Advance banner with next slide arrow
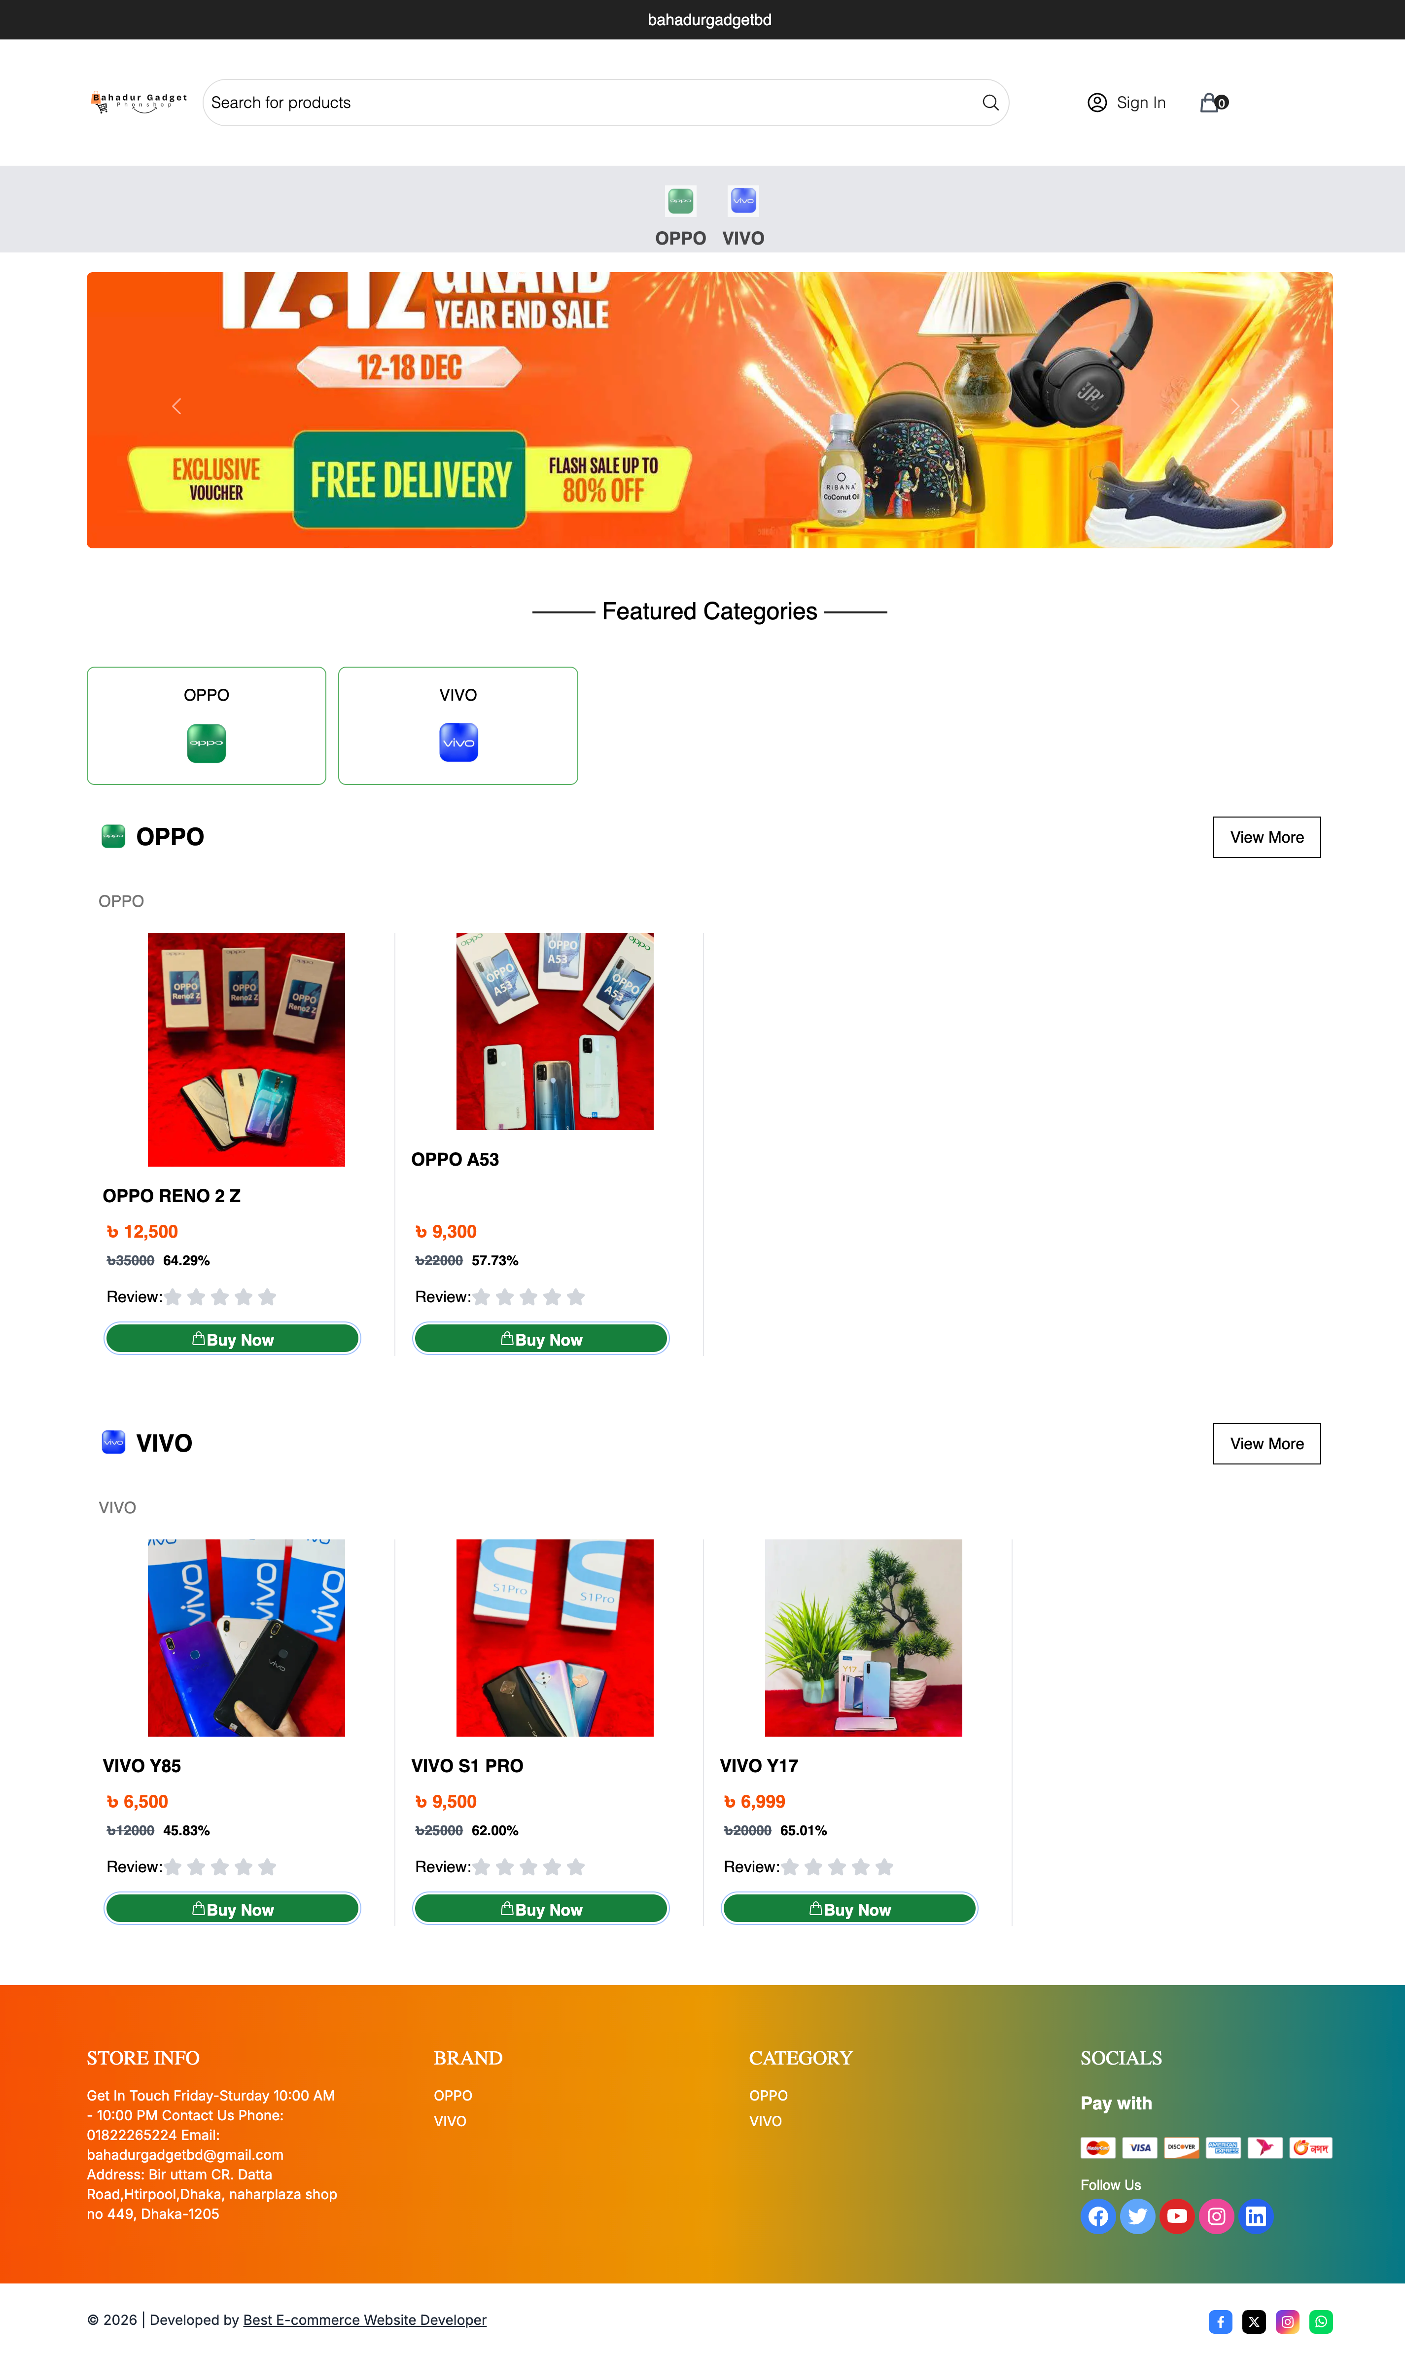Image resolution: width=1405 pixels, height=2353 pixels. coord(1234,406)
